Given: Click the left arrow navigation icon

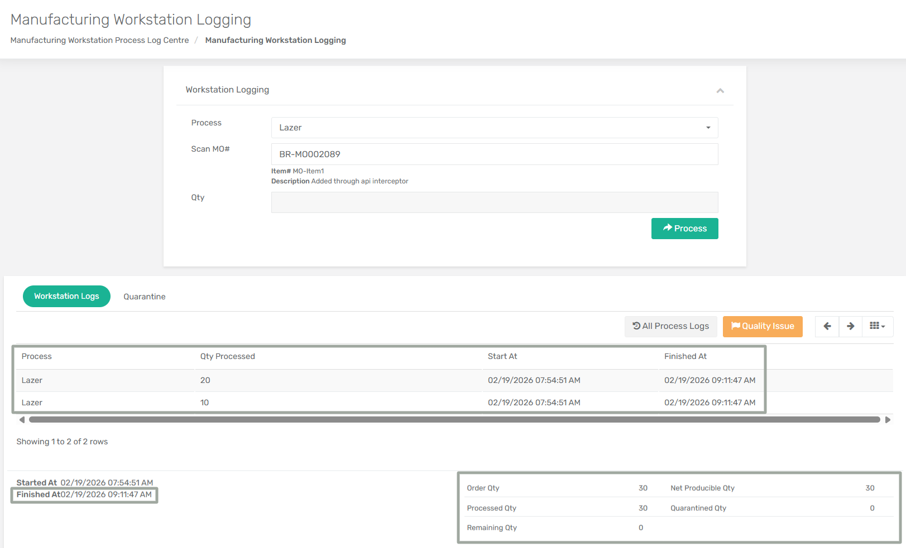Looking at the screenshot, I should coord(827,326).
